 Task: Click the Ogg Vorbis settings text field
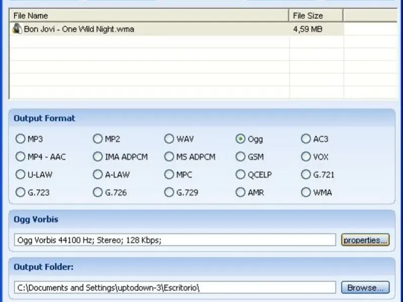click(x=175, y=240)
